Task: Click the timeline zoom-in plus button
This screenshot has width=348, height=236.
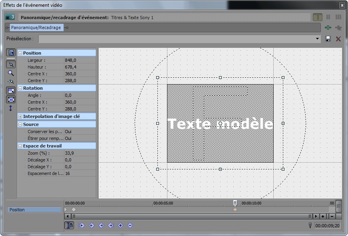Action: 323,216
